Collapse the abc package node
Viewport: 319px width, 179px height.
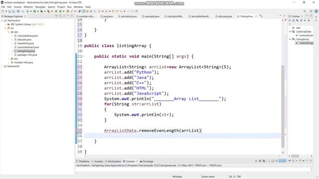(x=9, y=32)
